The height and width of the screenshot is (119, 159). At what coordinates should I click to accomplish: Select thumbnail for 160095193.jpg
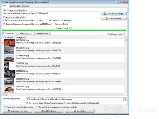tap(10, 74)
